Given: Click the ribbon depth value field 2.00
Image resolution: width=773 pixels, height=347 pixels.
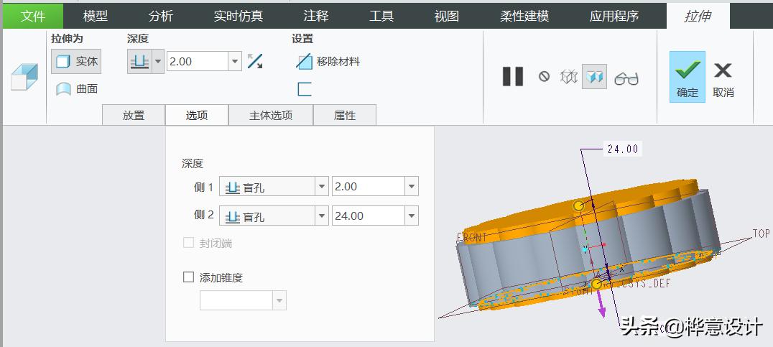Looking at the screenshot, I should coord(197,62).
